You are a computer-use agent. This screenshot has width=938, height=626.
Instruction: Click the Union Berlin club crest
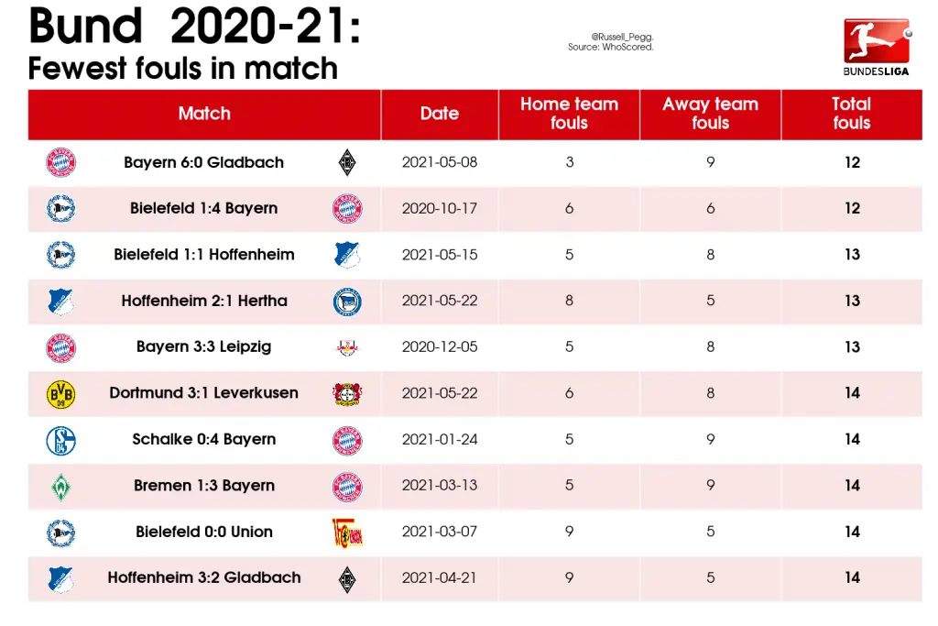[x=347, y=533]
